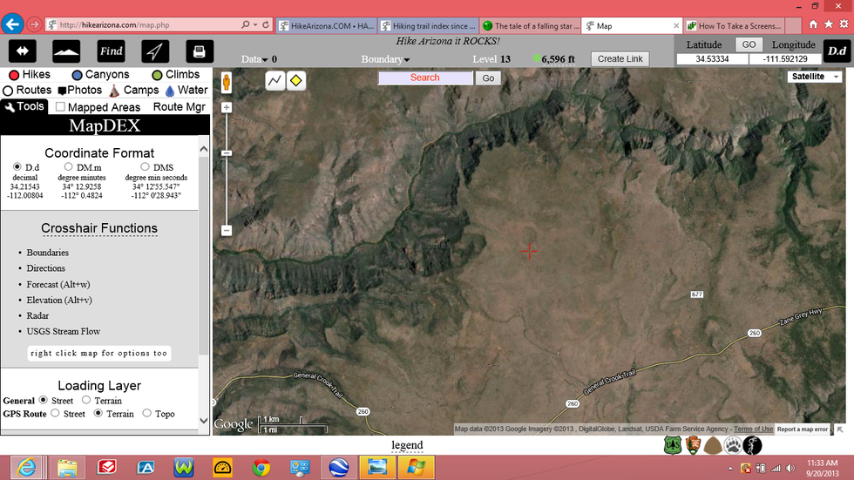Toggle the Camps teepee layer

(114, 91)
